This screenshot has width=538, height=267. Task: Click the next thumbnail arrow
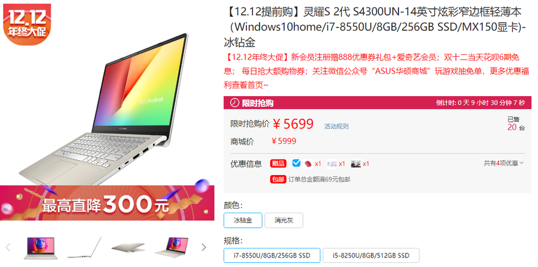coord(204,247)
